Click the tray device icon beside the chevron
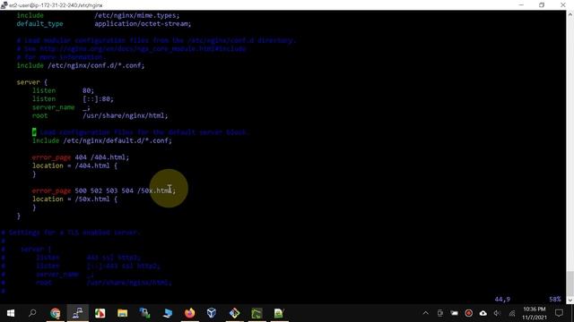 (440, 313)
